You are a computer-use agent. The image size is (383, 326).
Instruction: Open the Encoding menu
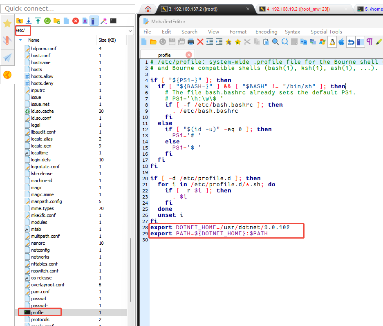tap(266, 31)
